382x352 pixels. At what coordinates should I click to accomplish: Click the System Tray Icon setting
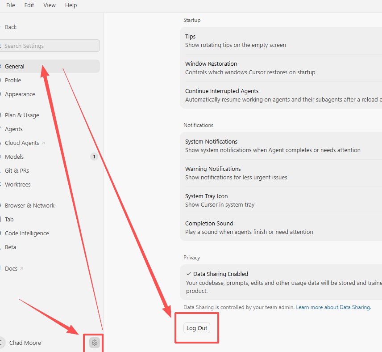tap(281, 201)
